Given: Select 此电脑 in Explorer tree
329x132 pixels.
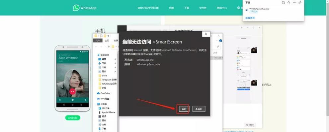Looking at the screenshot, I should click(102, 104).
